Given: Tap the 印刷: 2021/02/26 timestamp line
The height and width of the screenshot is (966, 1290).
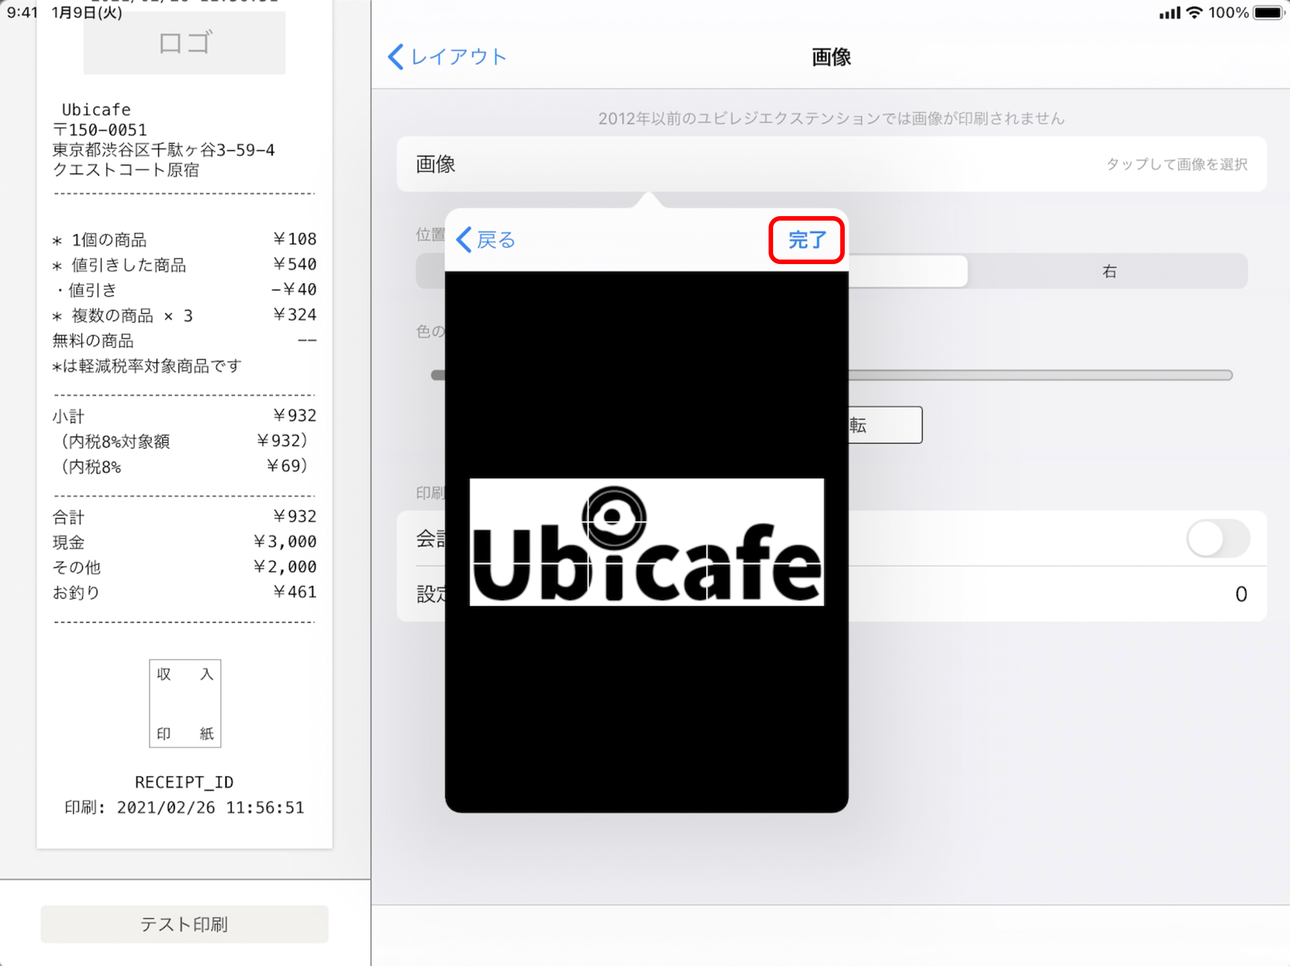Looking at the screenshot, I should pos(185,807).
